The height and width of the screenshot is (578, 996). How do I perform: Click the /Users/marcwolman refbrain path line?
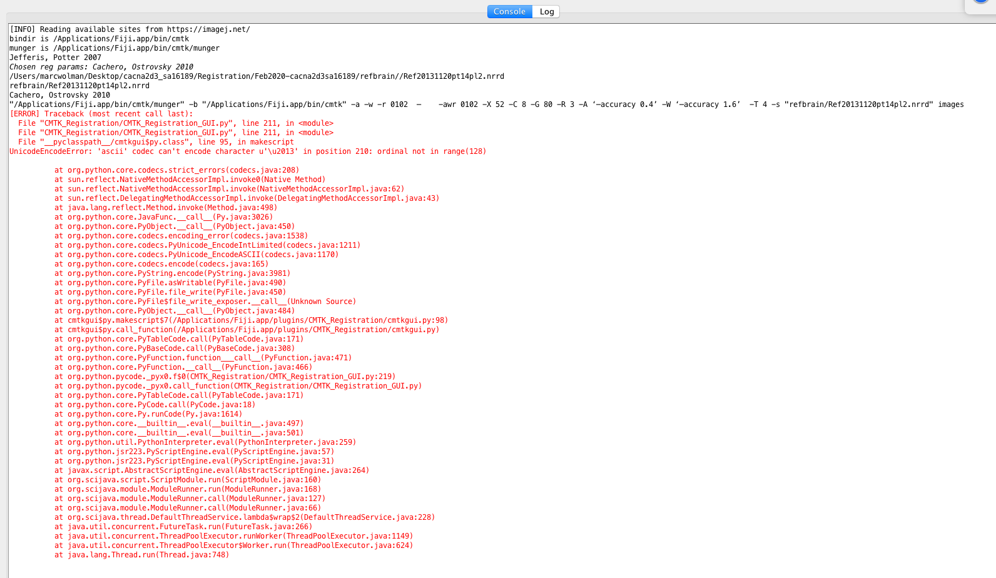257,76
